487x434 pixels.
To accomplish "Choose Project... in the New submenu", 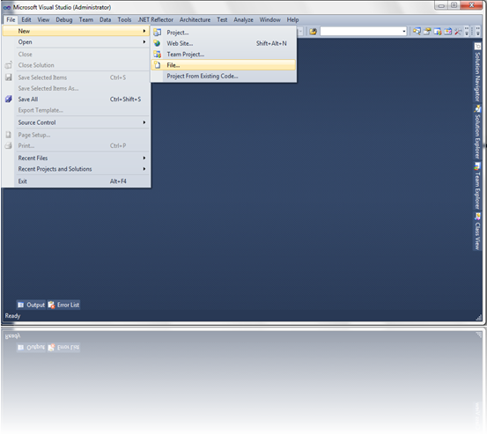I will click(224, 33).
